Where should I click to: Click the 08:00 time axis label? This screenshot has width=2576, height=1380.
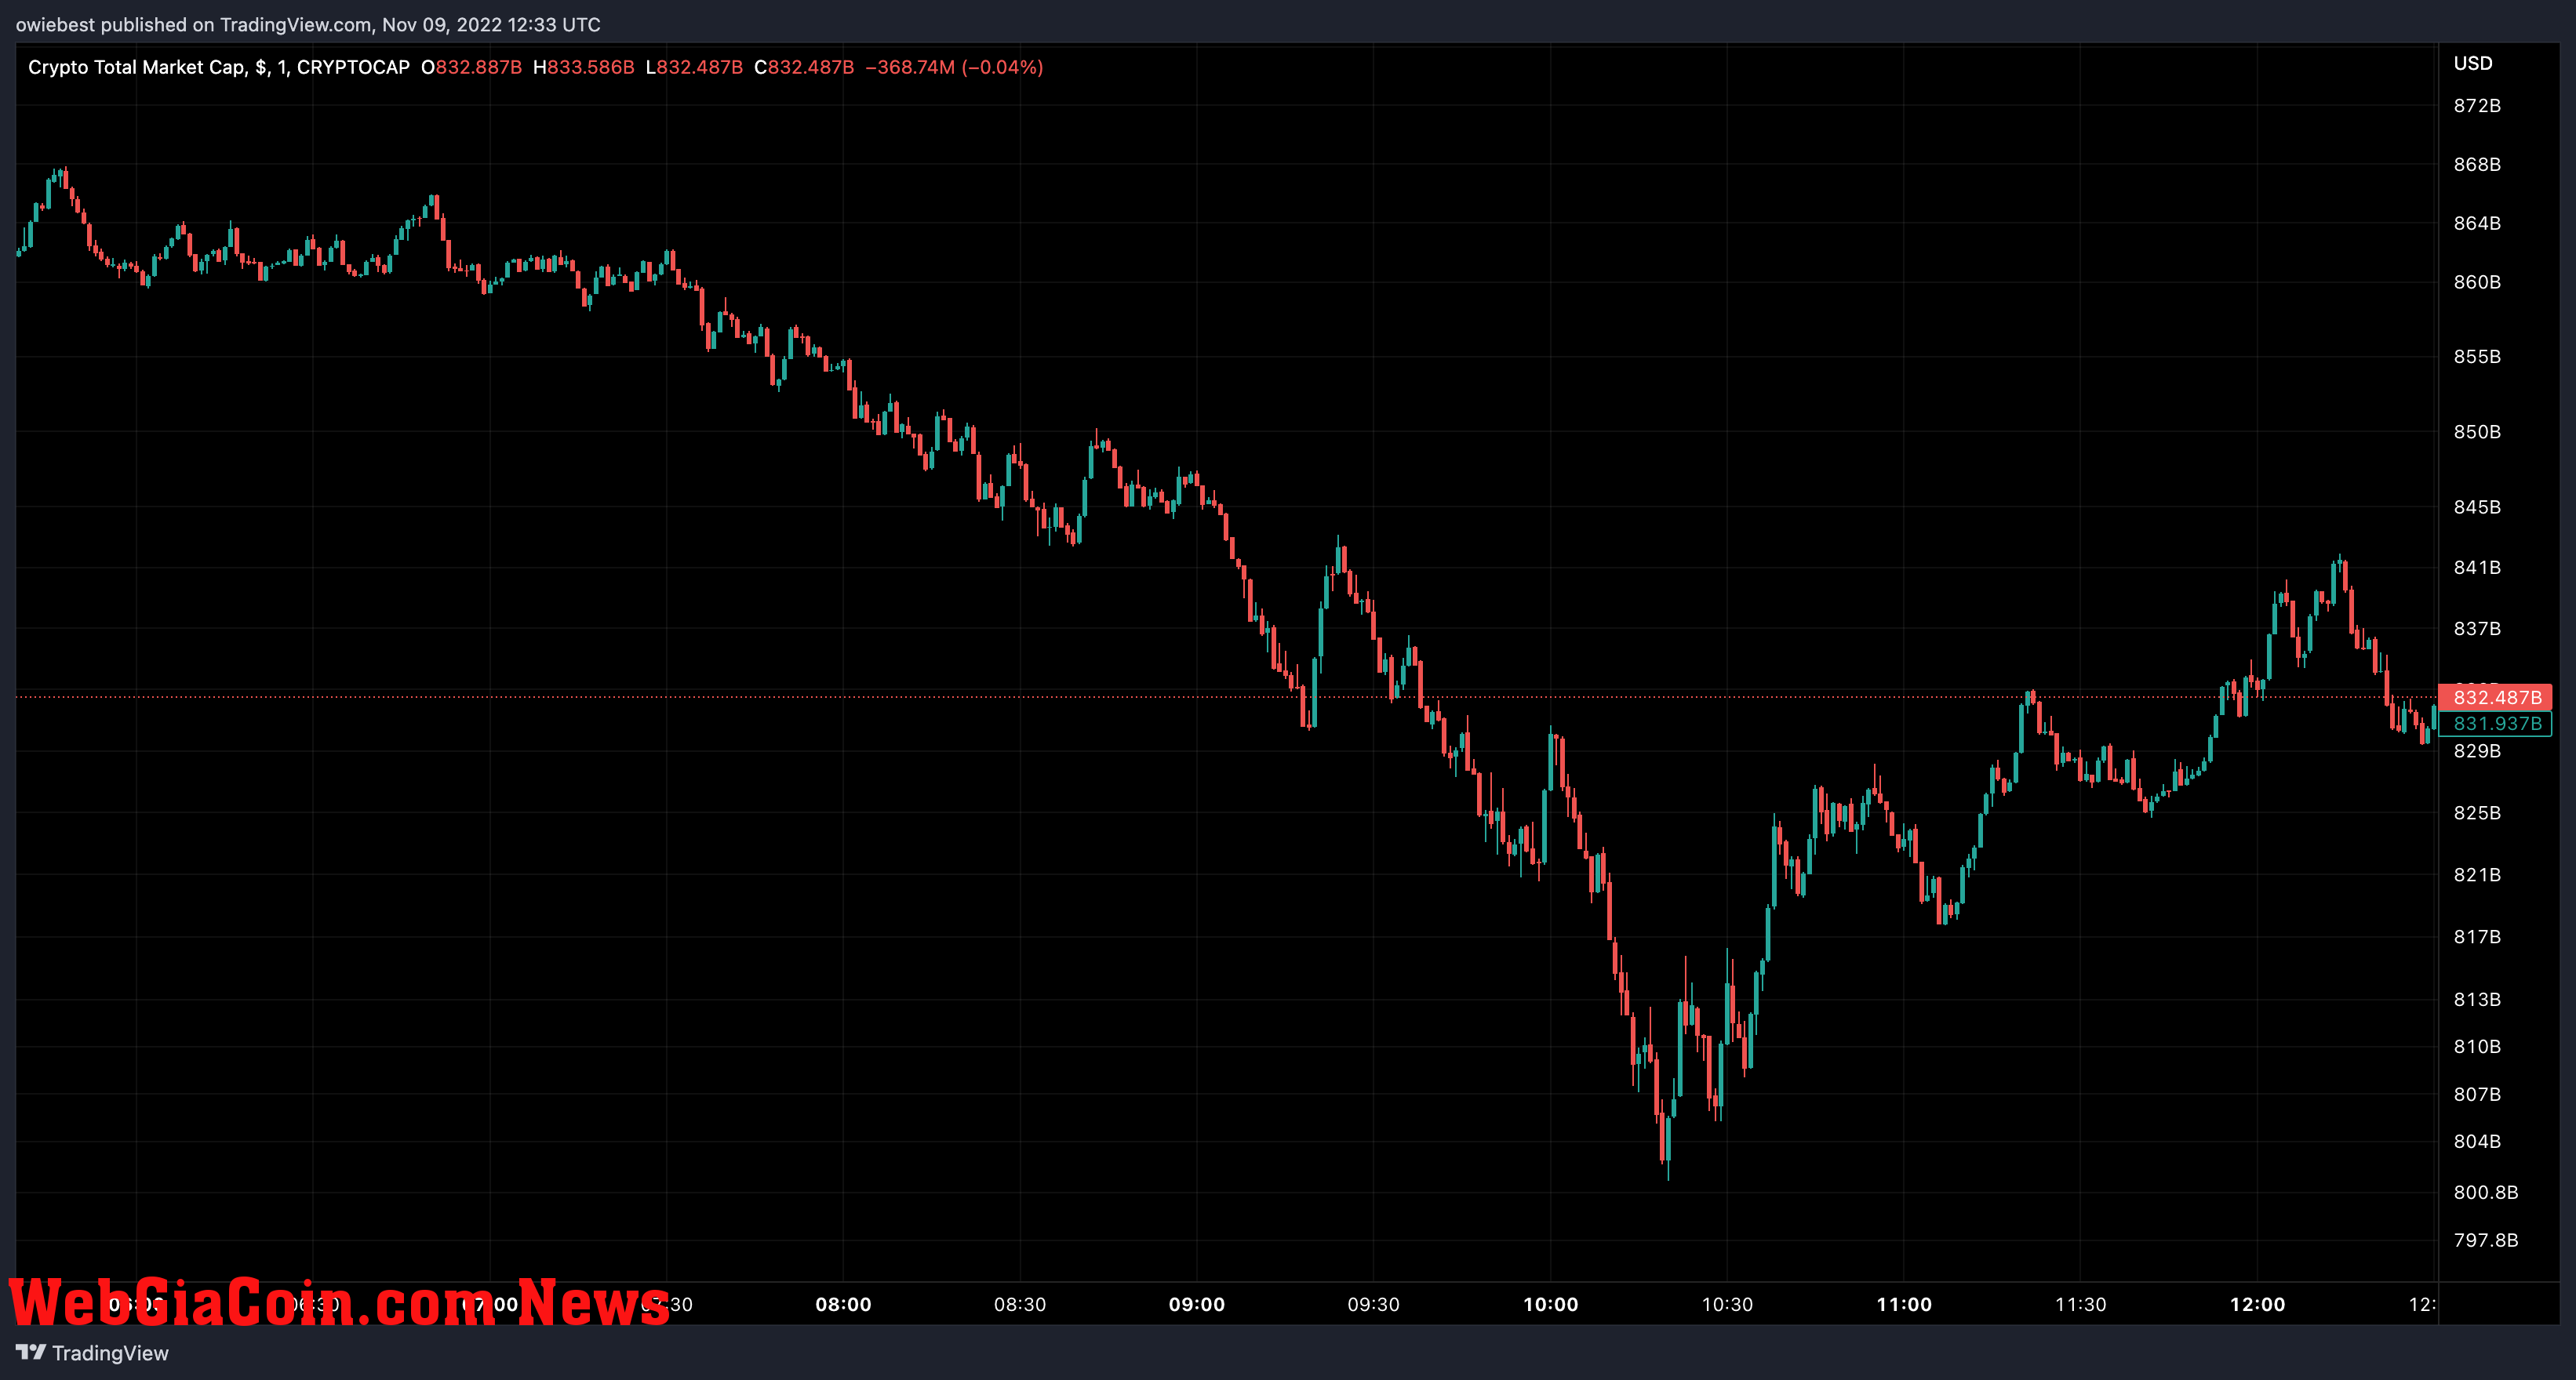click(843, 1304)
